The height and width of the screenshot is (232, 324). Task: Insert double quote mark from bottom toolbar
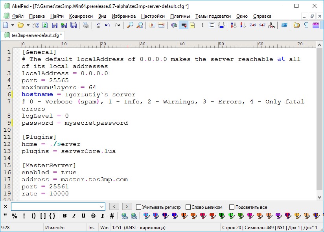6,216
